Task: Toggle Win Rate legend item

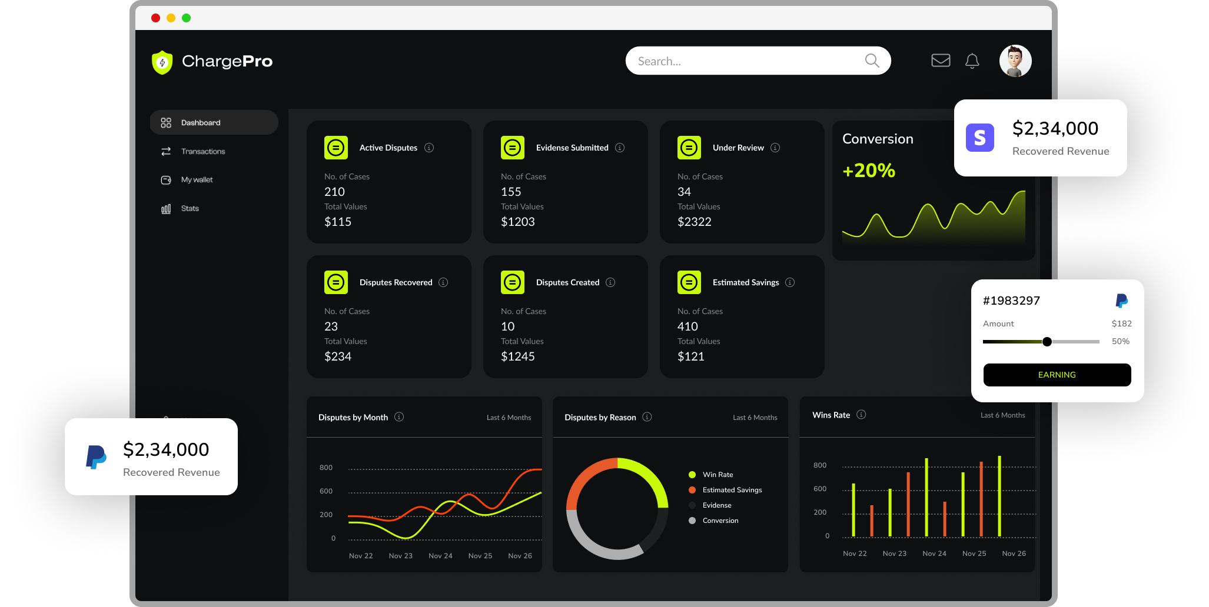Action: tap(717, 475)
